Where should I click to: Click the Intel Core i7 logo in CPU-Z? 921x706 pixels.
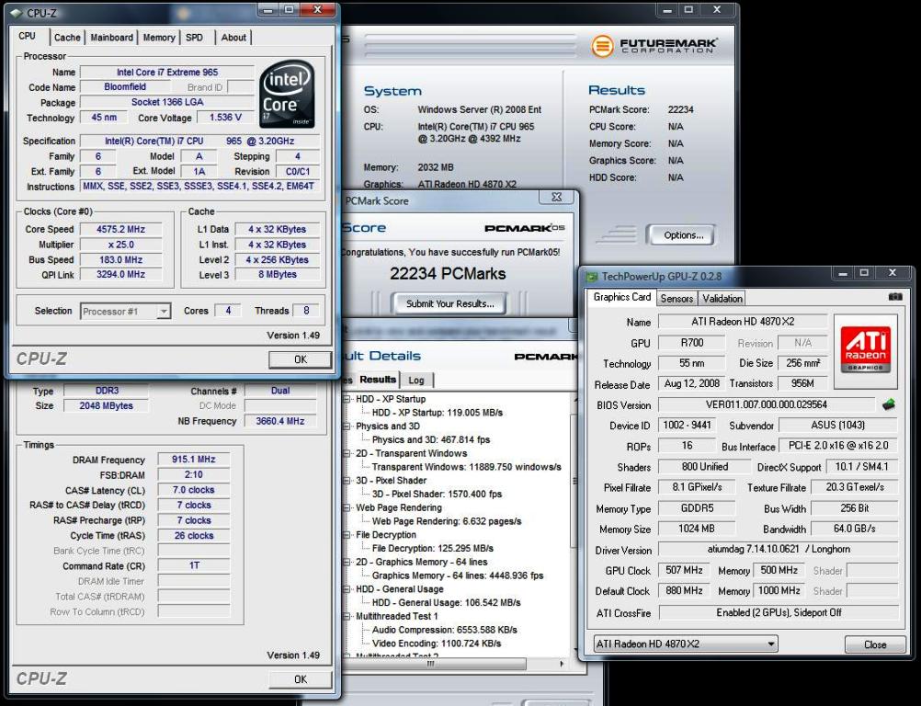287,94
